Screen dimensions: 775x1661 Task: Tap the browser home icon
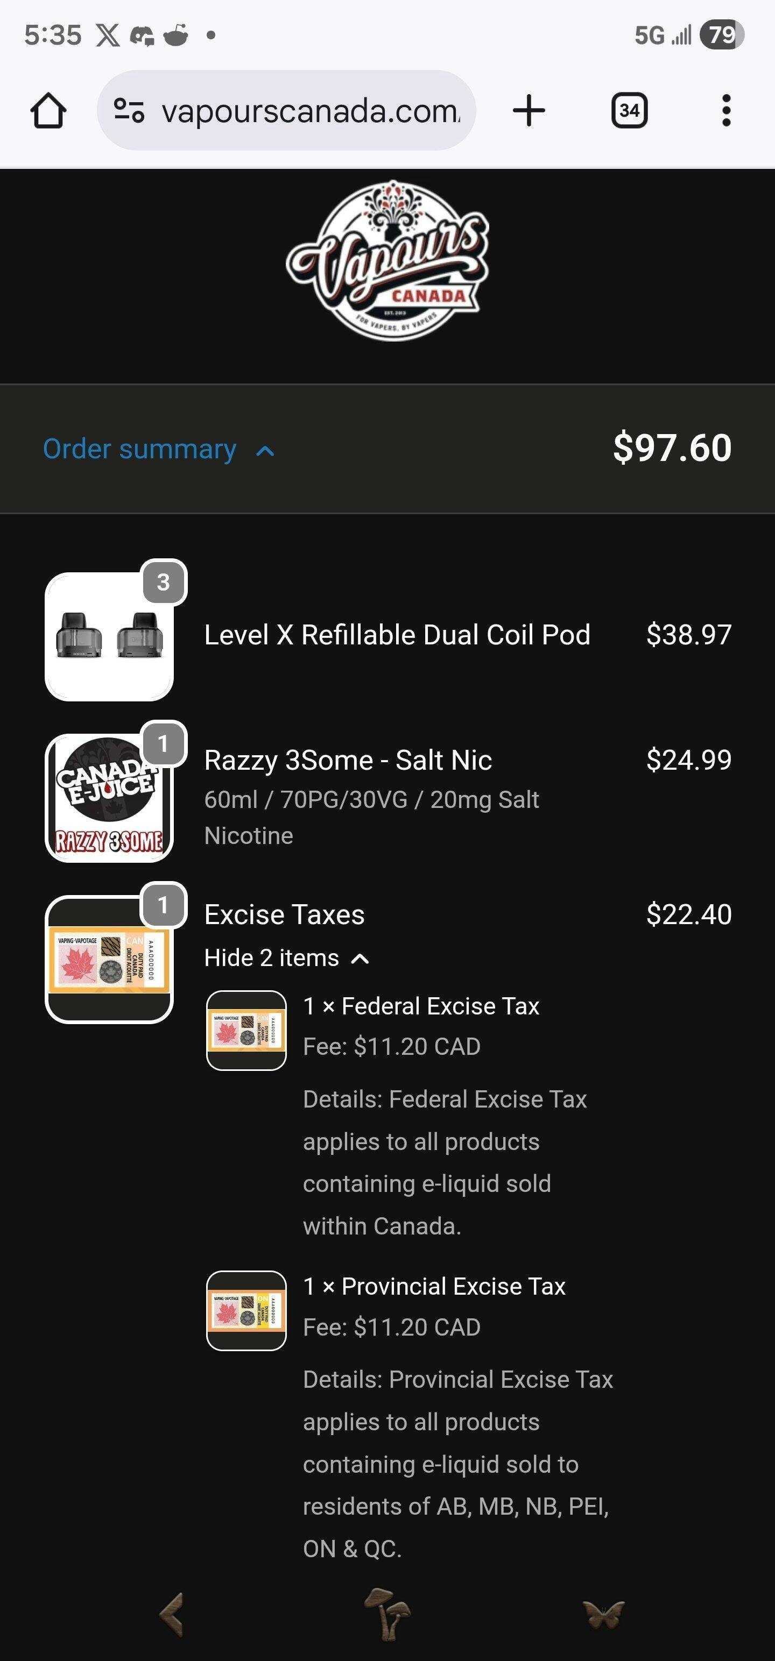tap(48, 110)
